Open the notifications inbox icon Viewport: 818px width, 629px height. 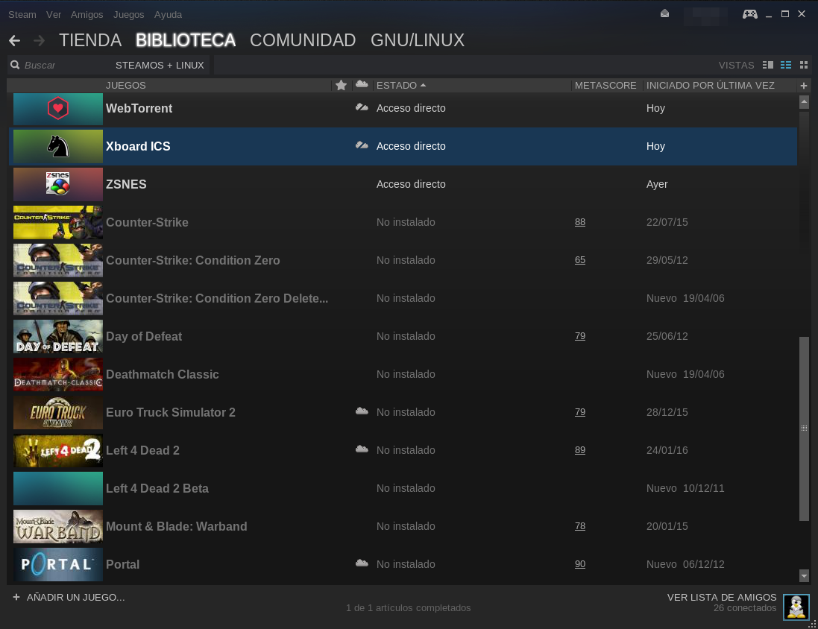pyautogui.click(x=664, y=13)
